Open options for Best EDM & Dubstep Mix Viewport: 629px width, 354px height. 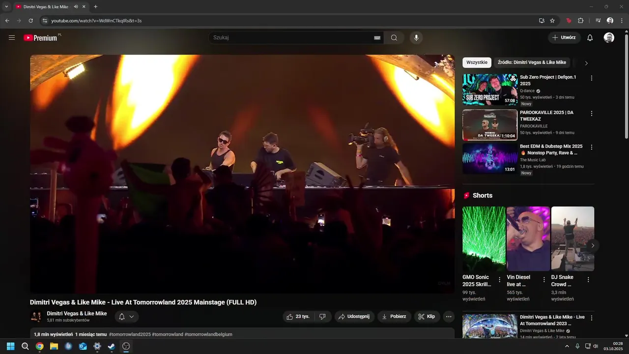pos(591,147)
